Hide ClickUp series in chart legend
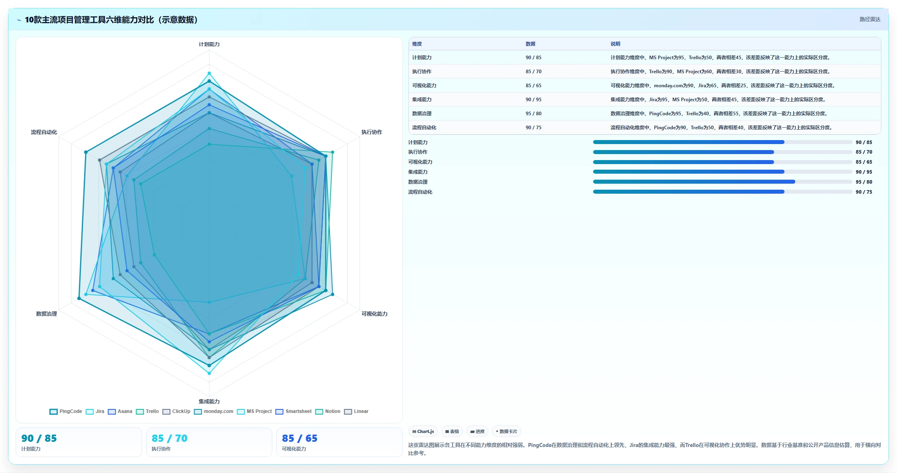The width and height of the screenshot is (897, 473). click(x=177, y=411)
